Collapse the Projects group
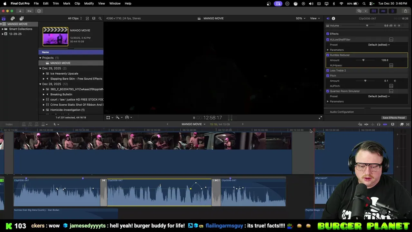This screenshot has height=232, width=412. tap(40, 58)
